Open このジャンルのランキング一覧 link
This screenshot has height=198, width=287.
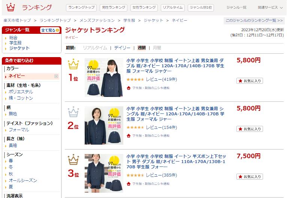[x=254, y=20]
